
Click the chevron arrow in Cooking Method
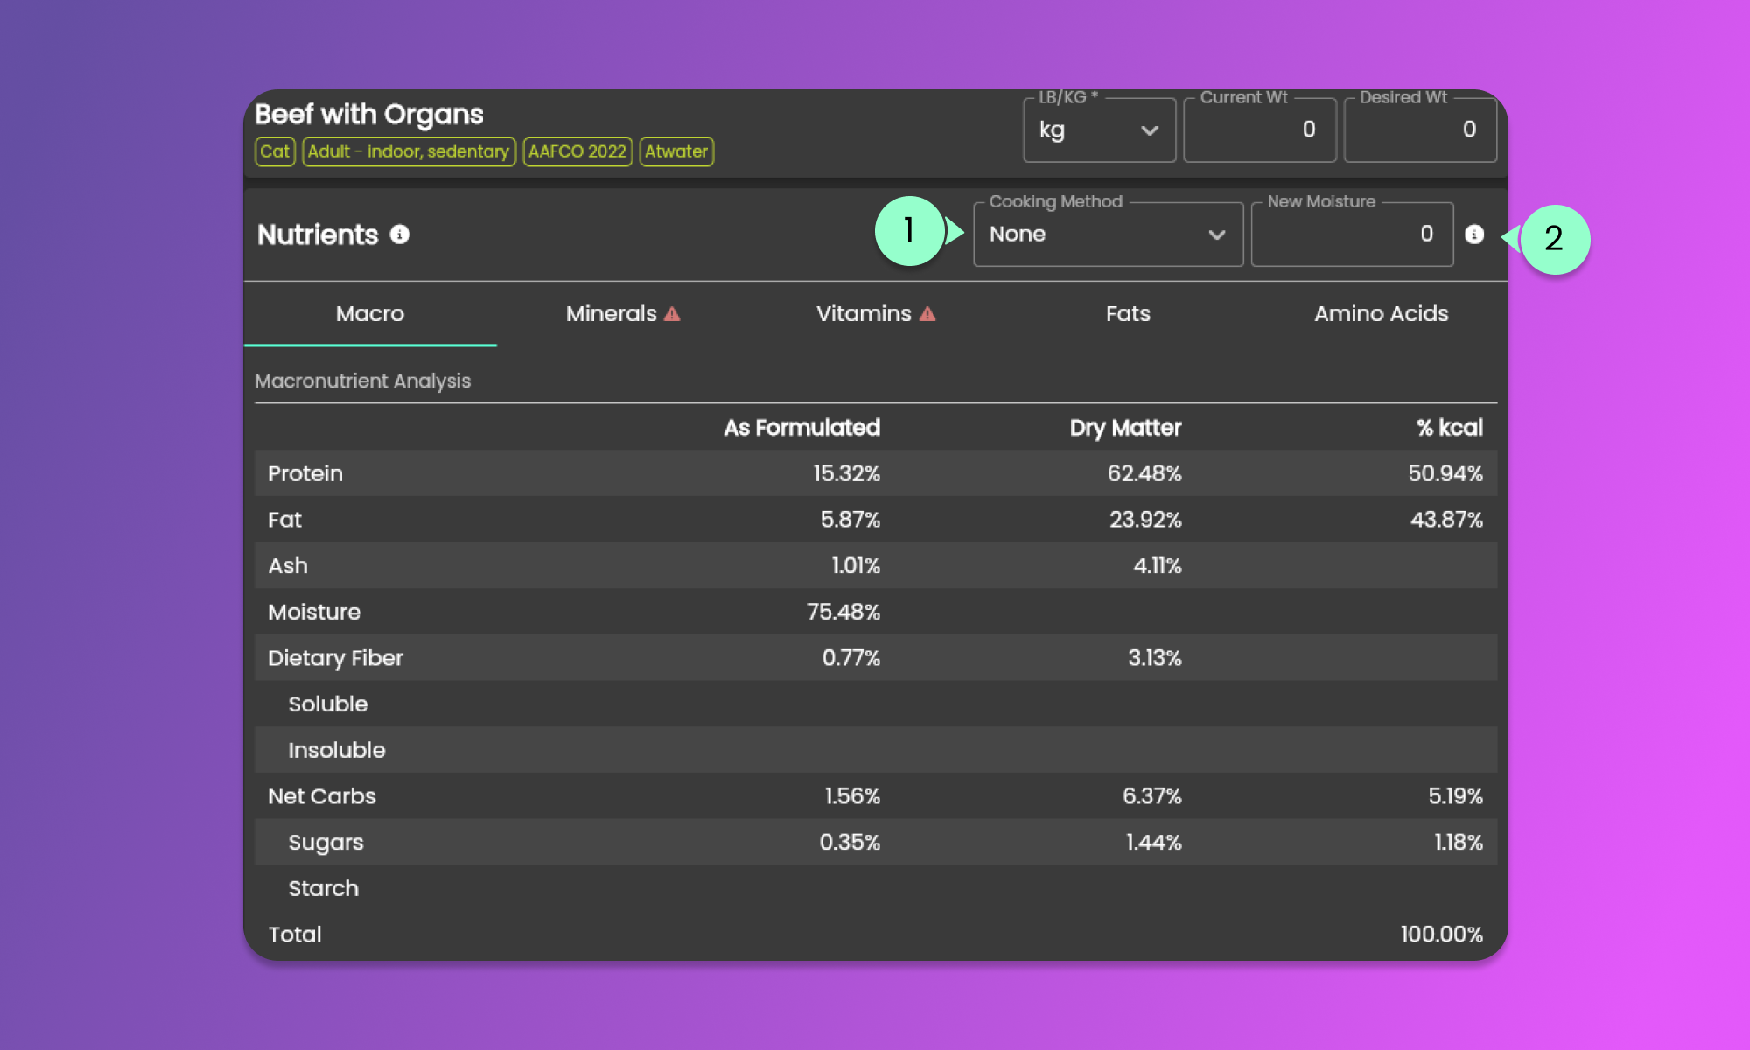(1216, 234)
